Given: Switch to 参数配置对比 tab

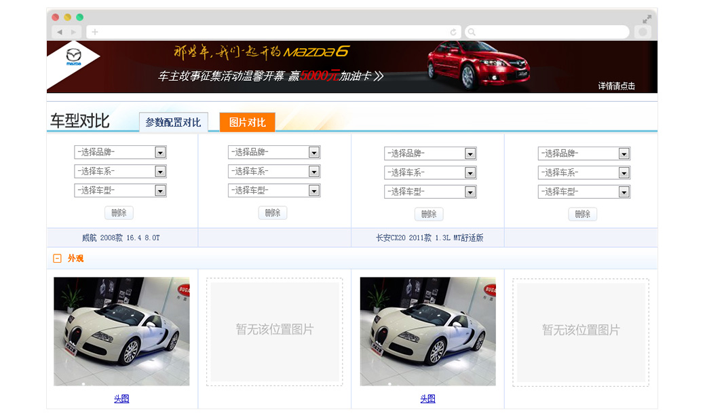Looking at the screenshot, I should (173, 122).
